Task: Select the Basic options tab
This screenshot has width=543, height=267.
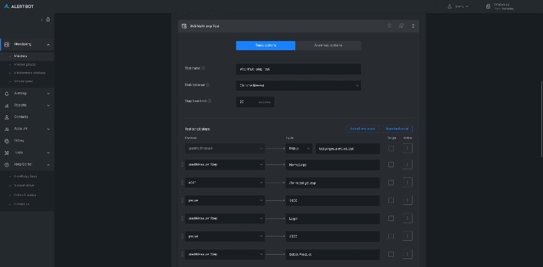Action: (265, 45)
